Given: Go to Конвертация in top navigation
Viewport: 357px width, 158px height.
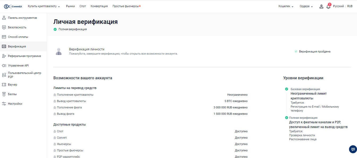Looking at the screenshot, I should [99, 6].
